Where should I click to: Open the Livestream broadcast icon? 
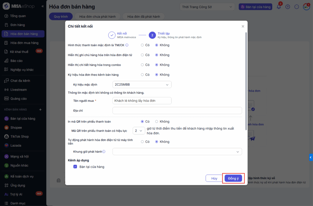coord(6,90)
